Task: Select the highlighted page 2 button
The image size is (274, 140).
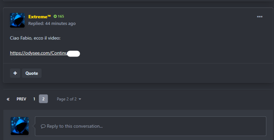Action: click(x=43, y=99)
